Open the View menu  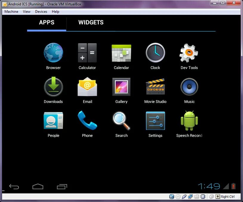pyautogui.click(x=27, y=12)
